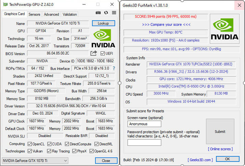Screen dimensions: 245x166
Task: Click the OS Windows 10 64-bit field
Action: pyautogui.click(x=191, y=101)
